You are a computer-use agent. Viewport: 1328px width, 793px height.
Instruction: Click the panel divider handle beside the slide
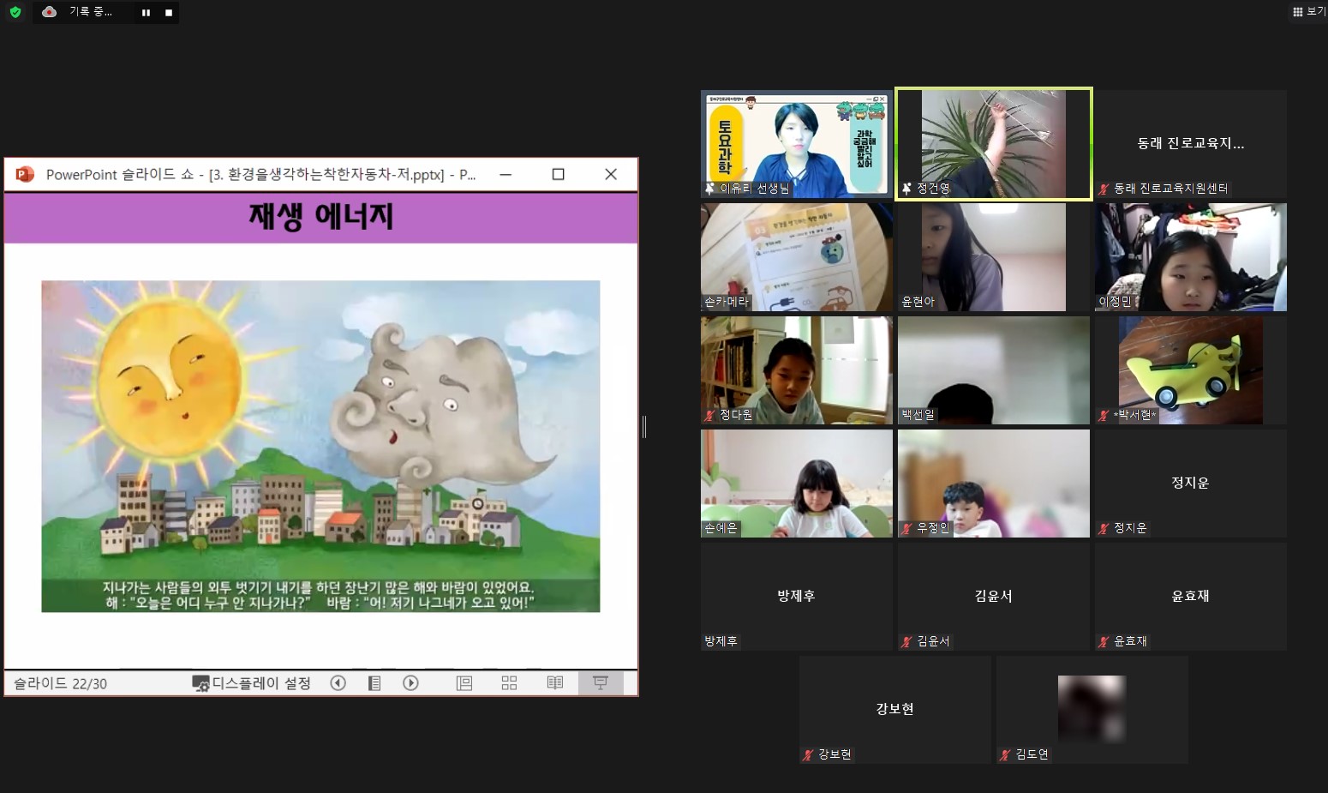click(x=644, y=426)
